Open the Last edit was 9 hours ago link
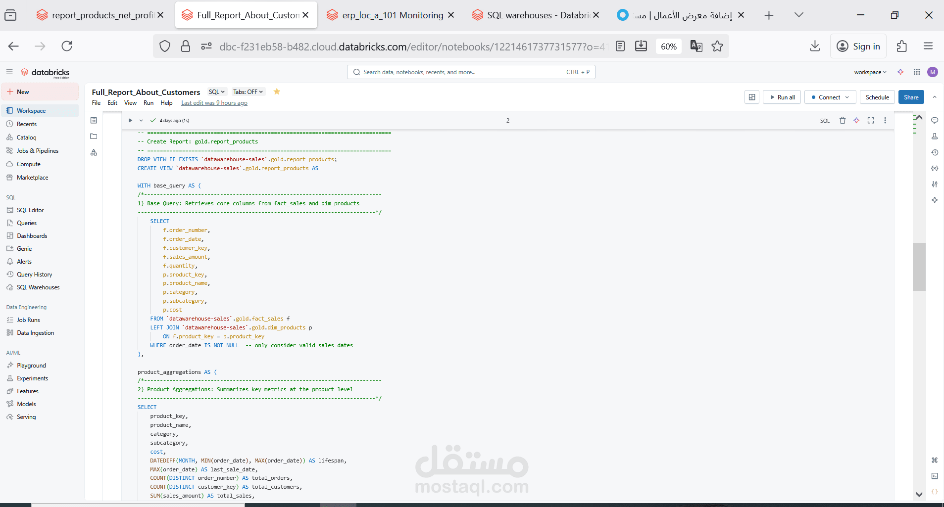This screenshot has width=944, height=507. (214, 103)
